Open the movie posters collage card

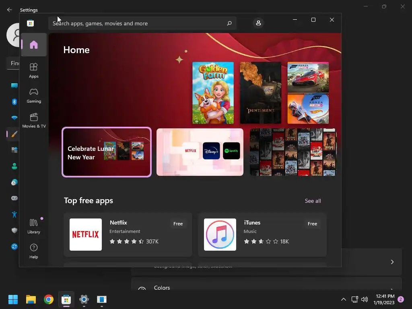pyautogui.click(x=293, y=152)
